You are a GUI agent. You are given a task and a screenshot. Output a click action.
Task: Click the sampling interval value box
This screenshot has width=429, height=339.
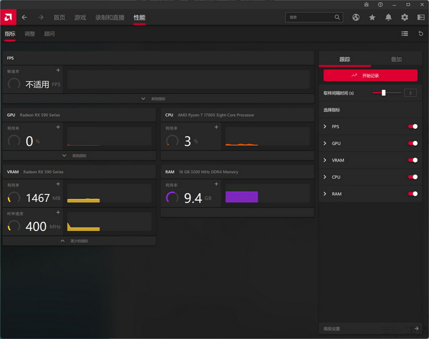(x=410, y=93)
